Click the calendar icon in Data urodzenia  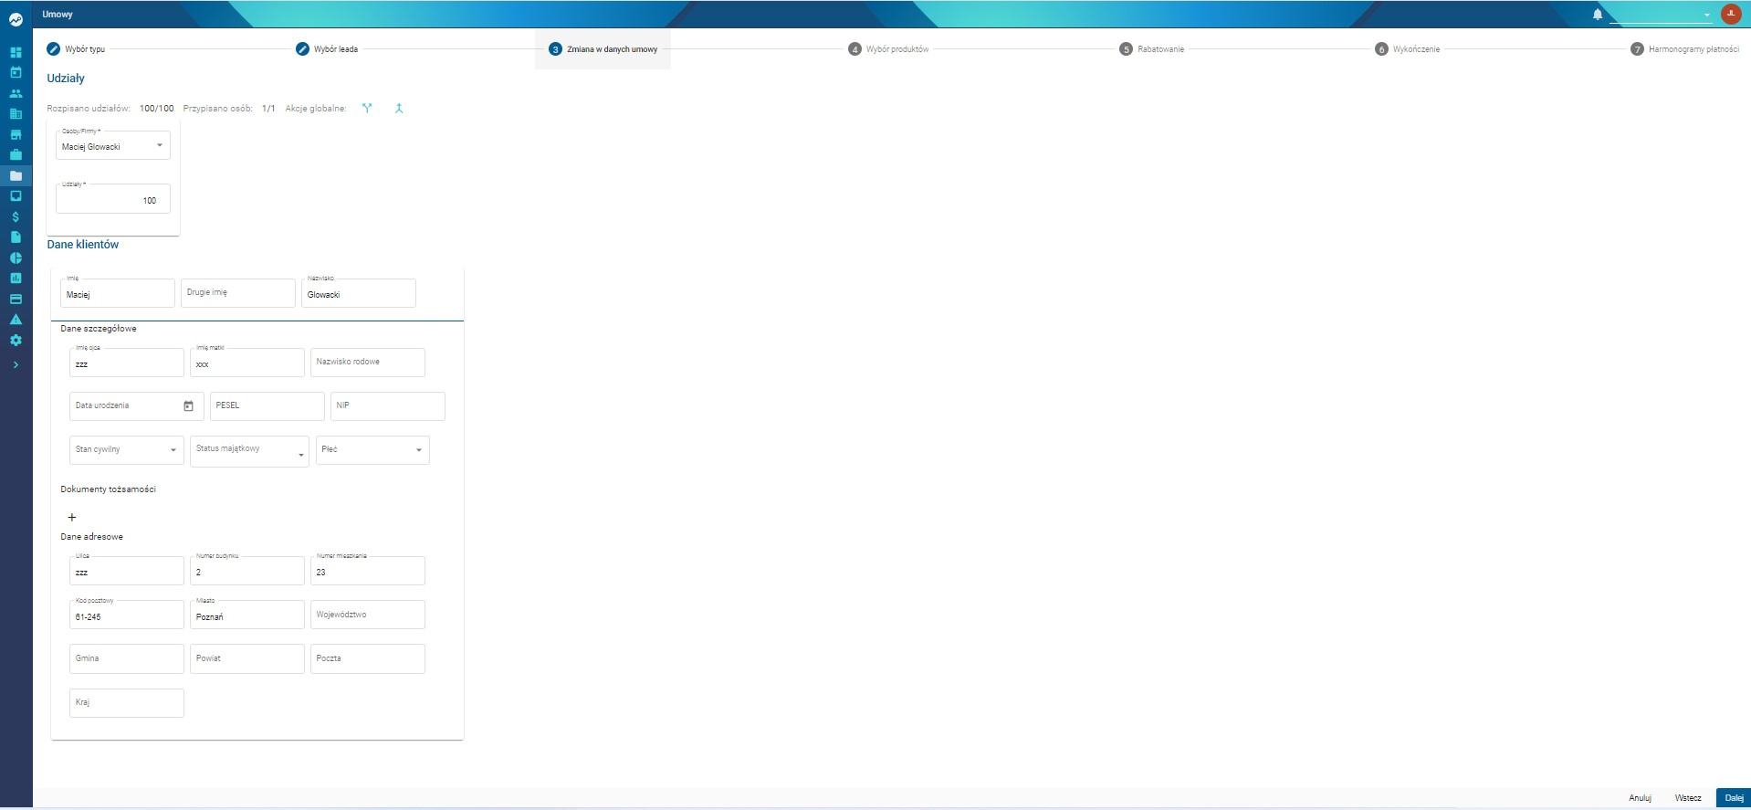pyautogui.click(x=188, y=406)
